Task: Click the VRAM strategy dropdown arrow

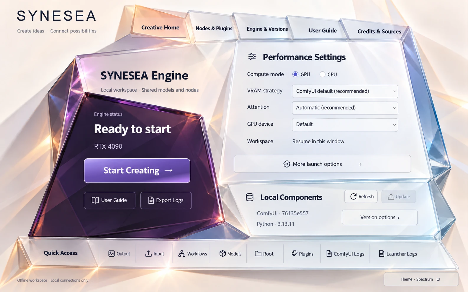Action: (x=394, y=91)
